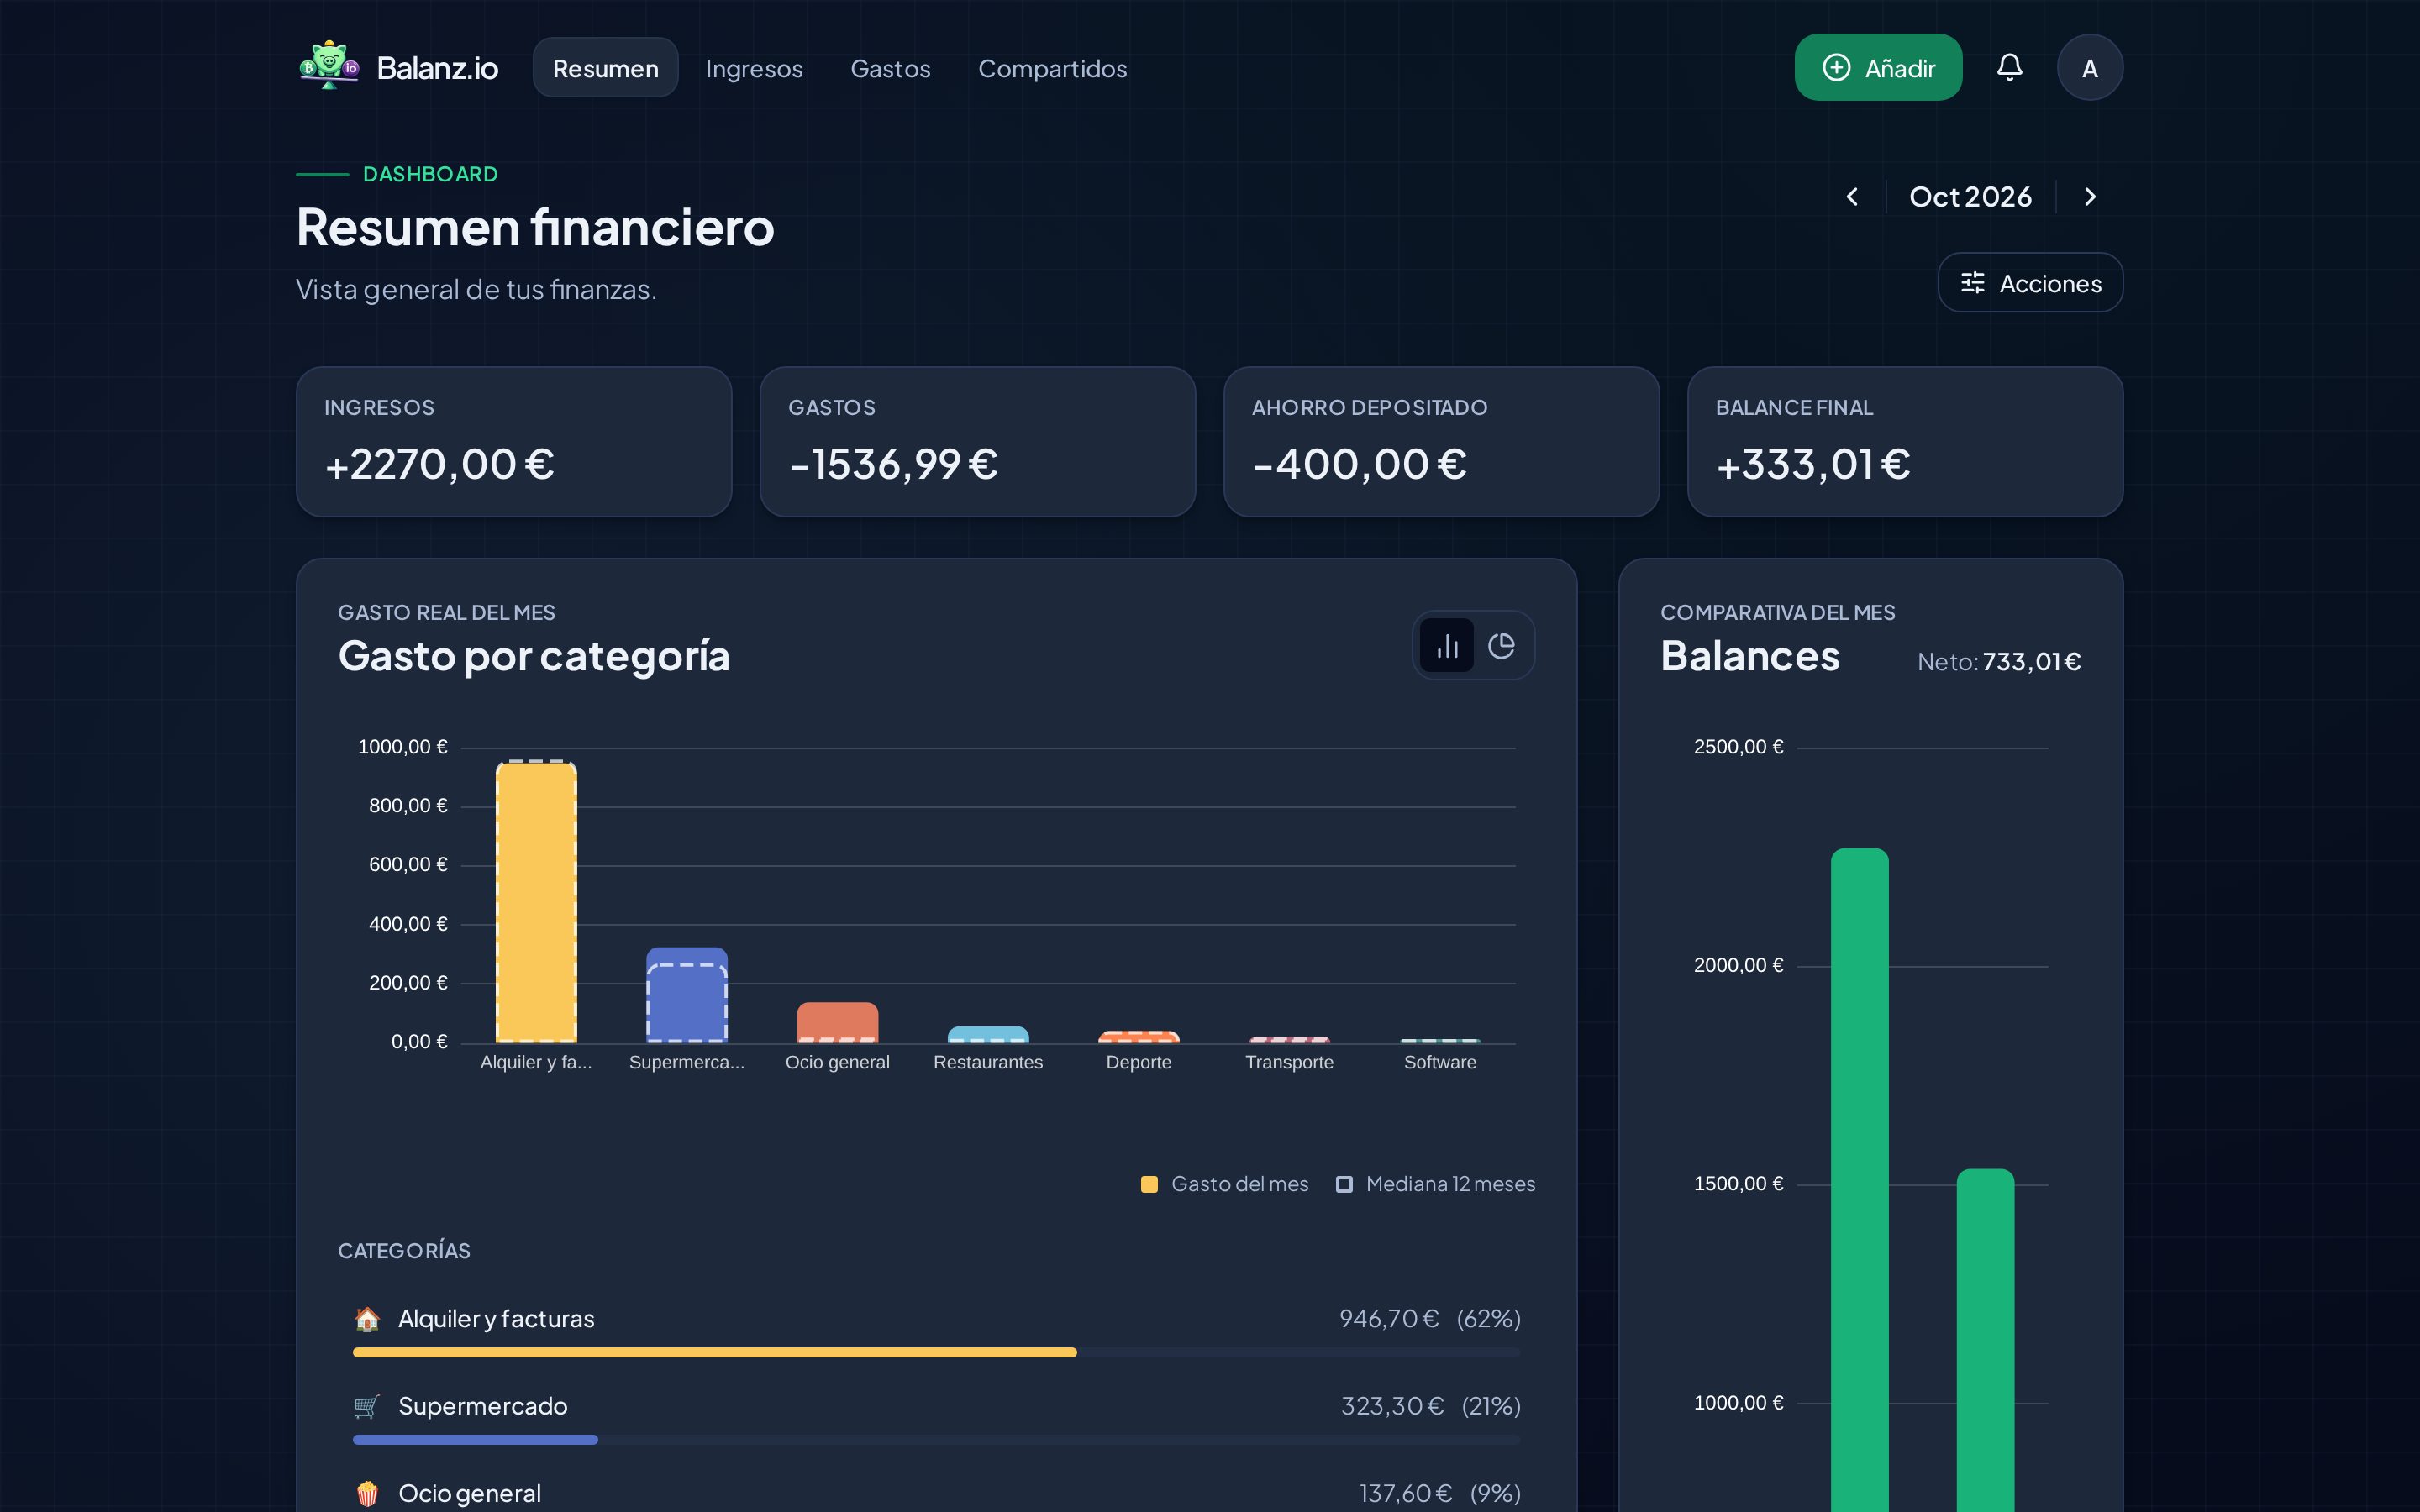Click the '323,30 €' amount

[1392, 1406]
